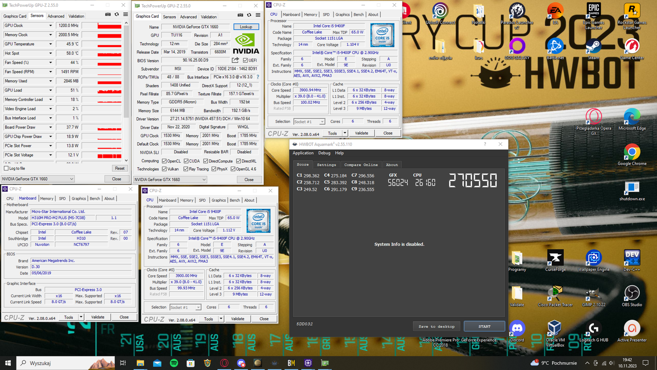657x370 pixels.
Task: Open Ubisoft Connect desktop icon
Action: coord(440,14)
